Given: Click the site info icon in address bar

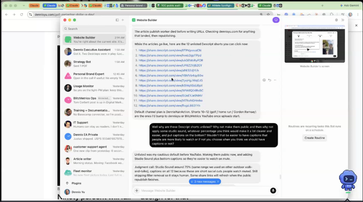Looking at the screenshot, I should [x=30, y=14].
